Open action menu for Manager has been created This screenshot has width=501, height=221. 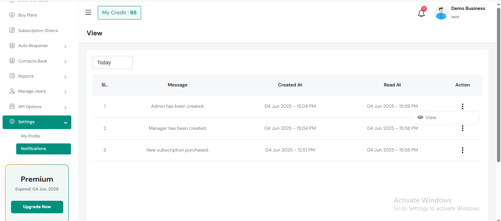462,128
